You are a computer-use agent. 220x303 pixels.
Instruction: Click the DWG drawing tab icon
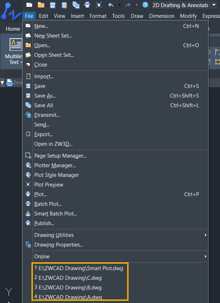9,83
